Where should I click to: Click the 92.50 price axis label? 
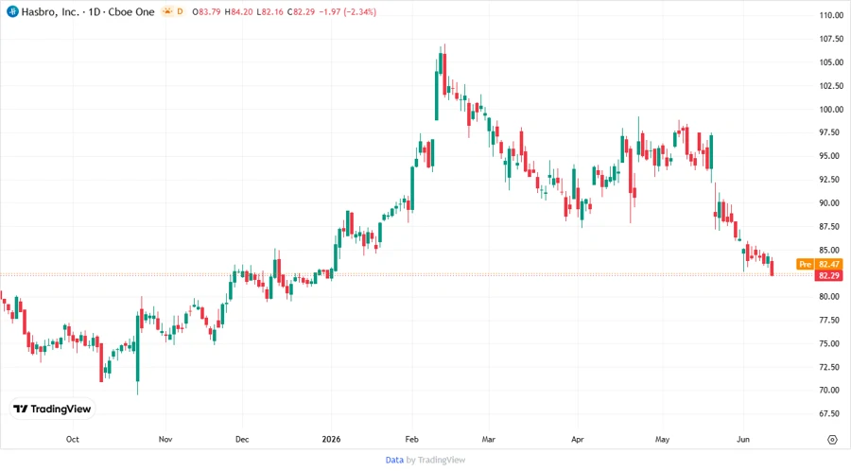coord(831,179)
